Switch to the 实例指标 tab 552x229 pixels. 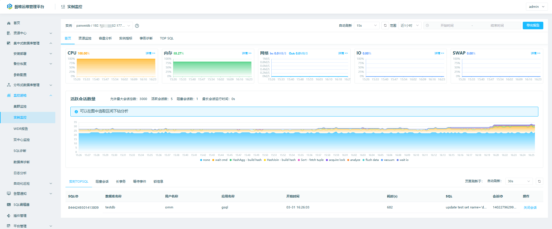126,38
